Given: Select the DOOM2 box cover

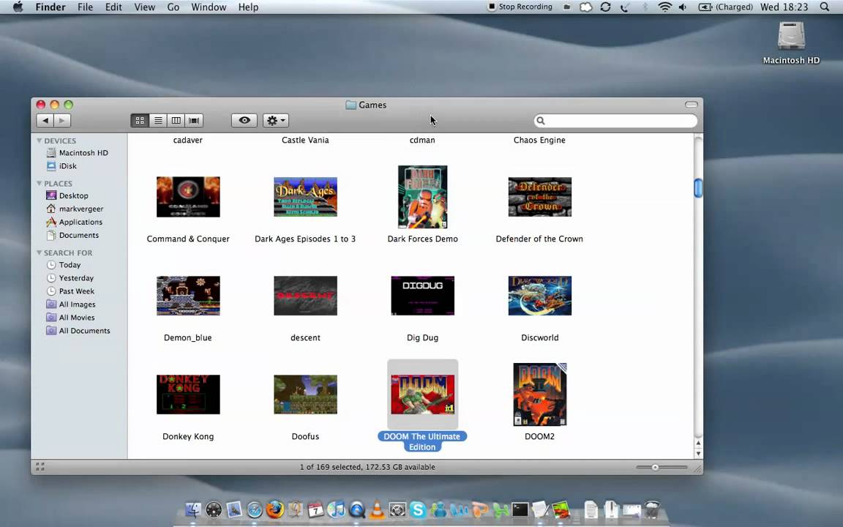Looking at the screenshot, I should pyautogui.click(x=540, y=395).
